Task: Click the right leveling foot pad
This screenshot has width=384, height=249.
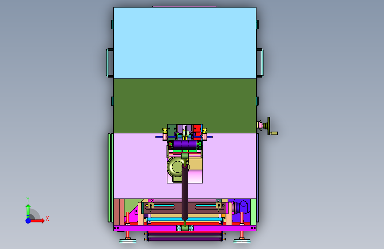Action: tap(242, 241)
